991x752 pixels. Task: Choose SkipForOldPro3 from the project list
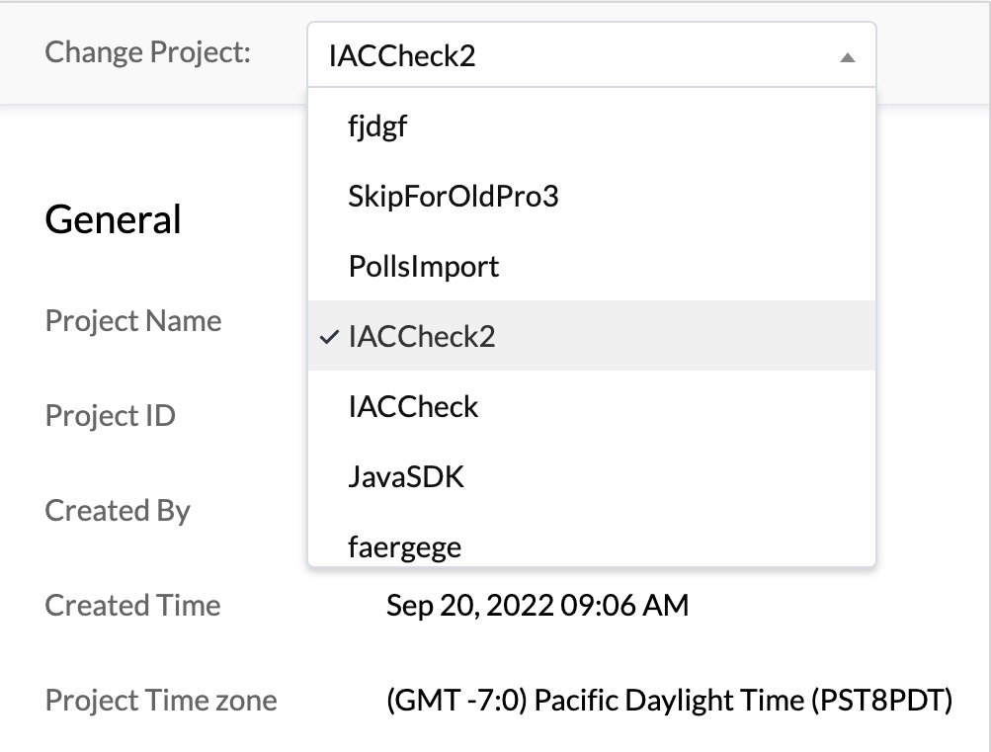454,197
